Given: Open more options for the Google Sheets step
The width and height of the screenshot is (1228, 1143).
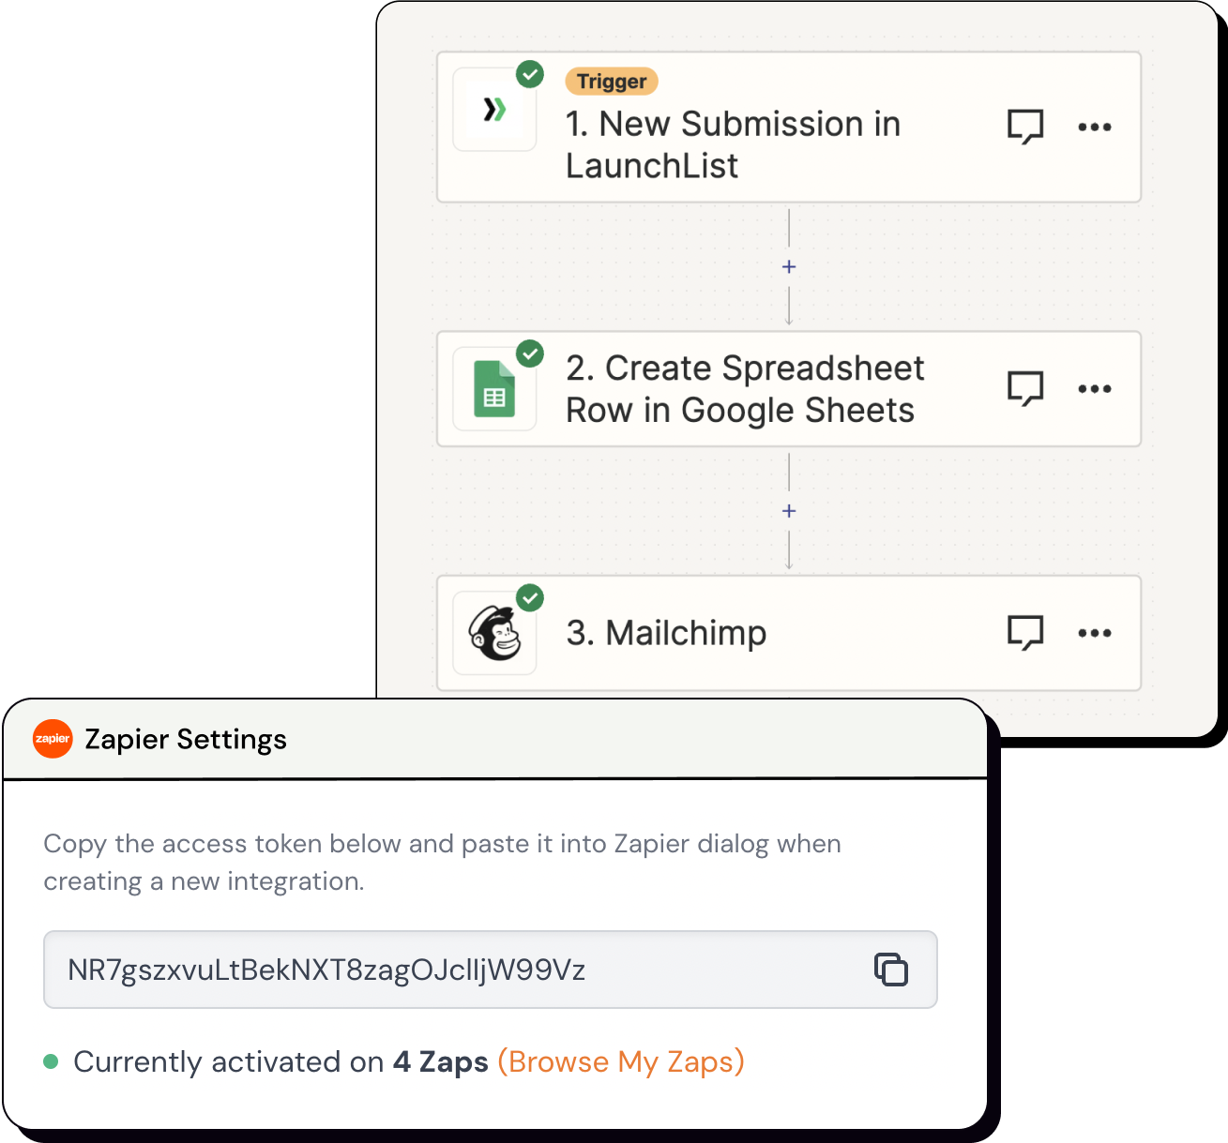Looking at the screenshot, I should click(x=1095, y=388).
